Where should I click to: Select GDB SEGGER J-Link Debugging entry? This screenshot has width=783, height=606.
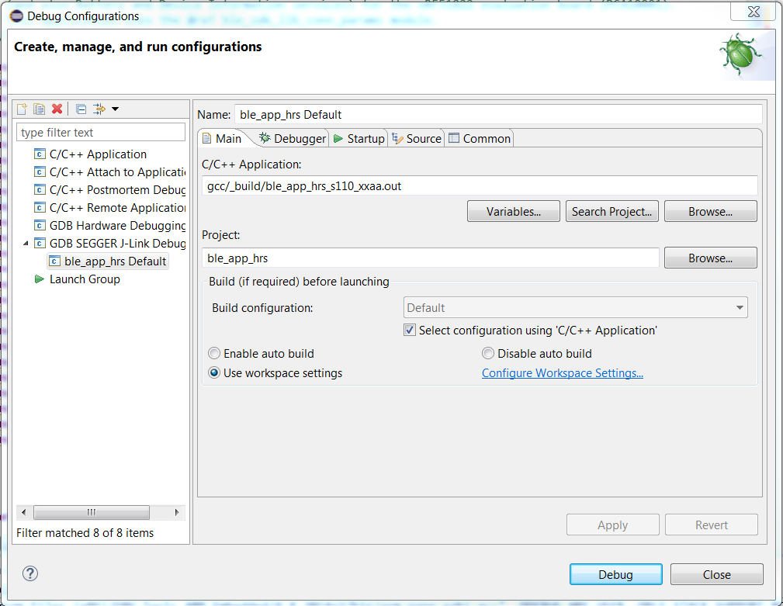click(117, 244)
